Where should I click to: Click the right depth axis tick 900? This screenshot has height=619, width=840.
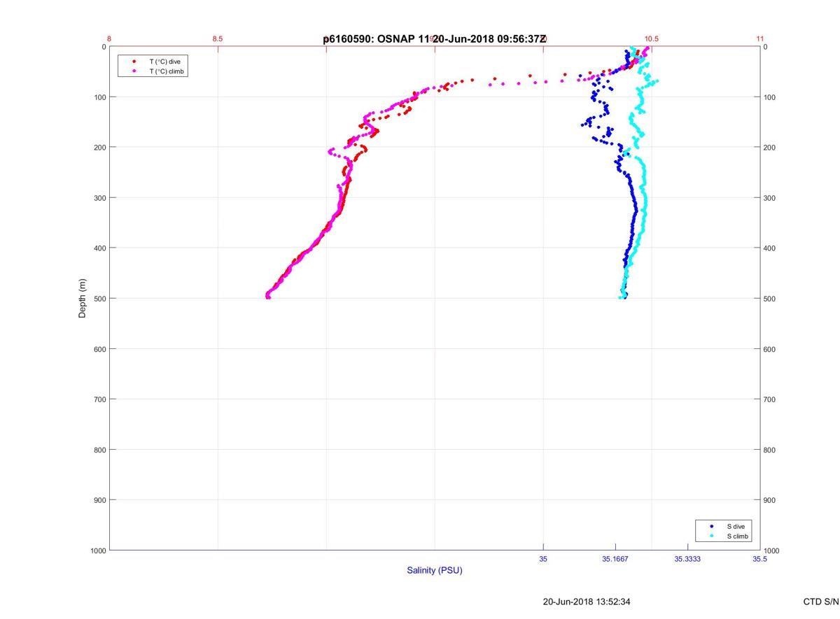tap(771, 500)
